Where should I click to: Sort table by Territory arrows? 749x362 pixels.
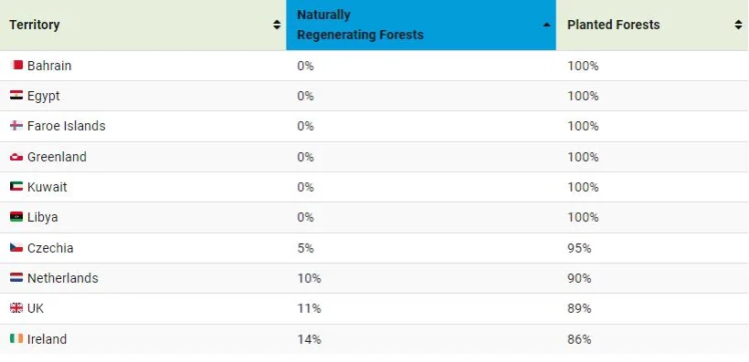coord(277,25)
